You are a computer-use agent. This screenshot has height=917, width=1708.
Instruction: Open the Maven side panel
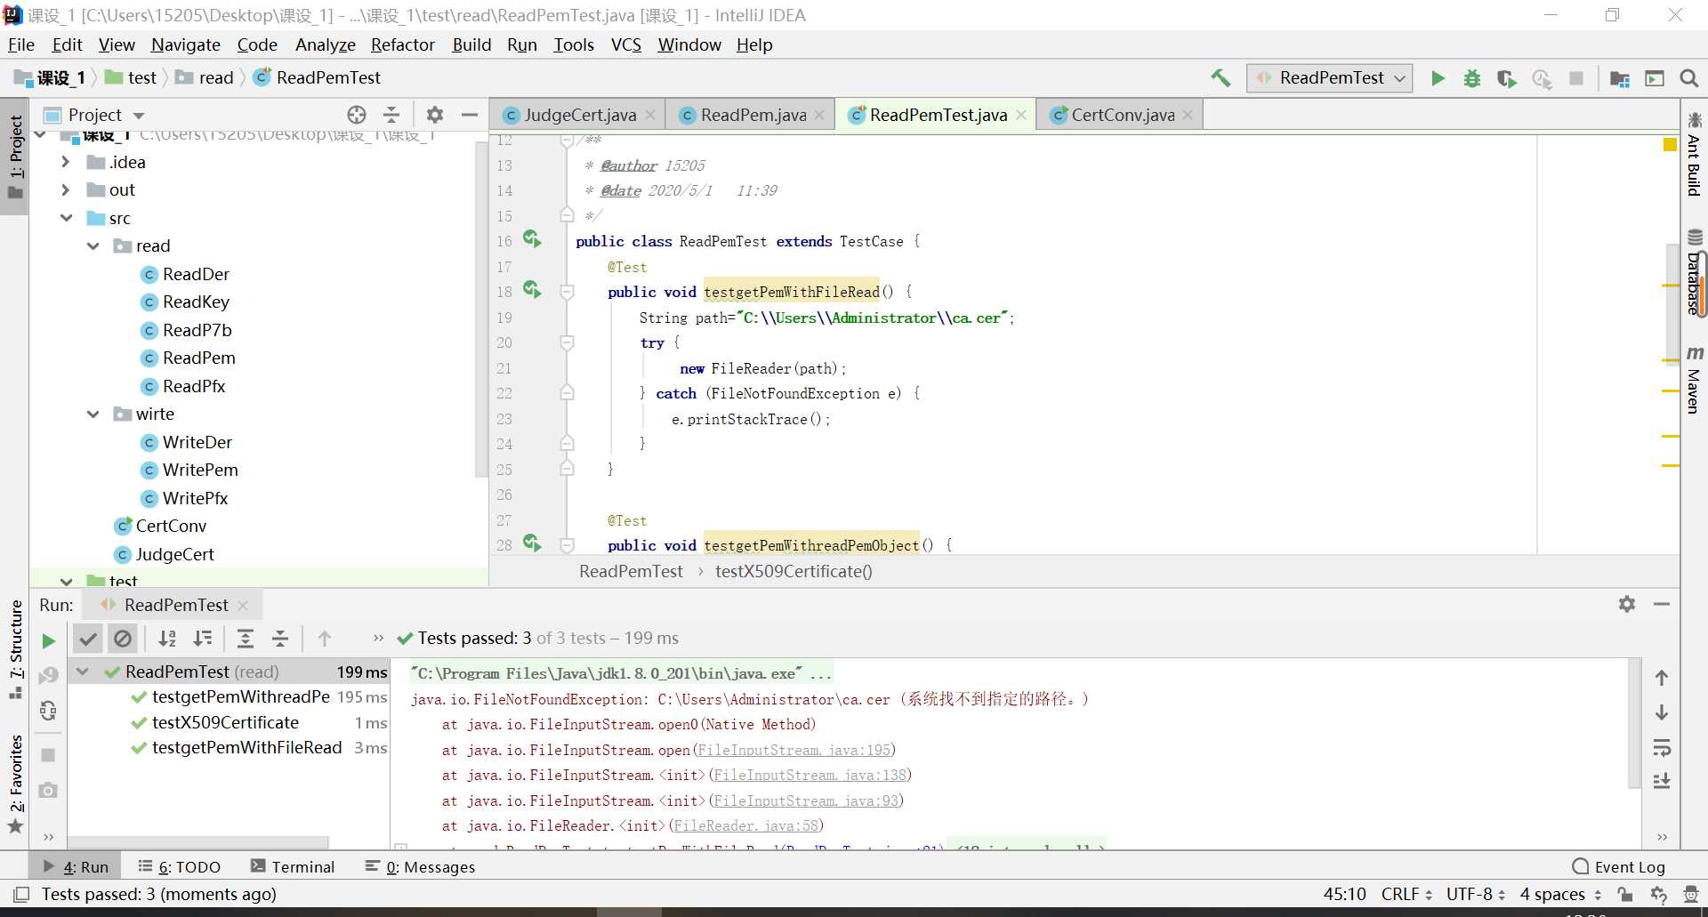[1694, 380]
